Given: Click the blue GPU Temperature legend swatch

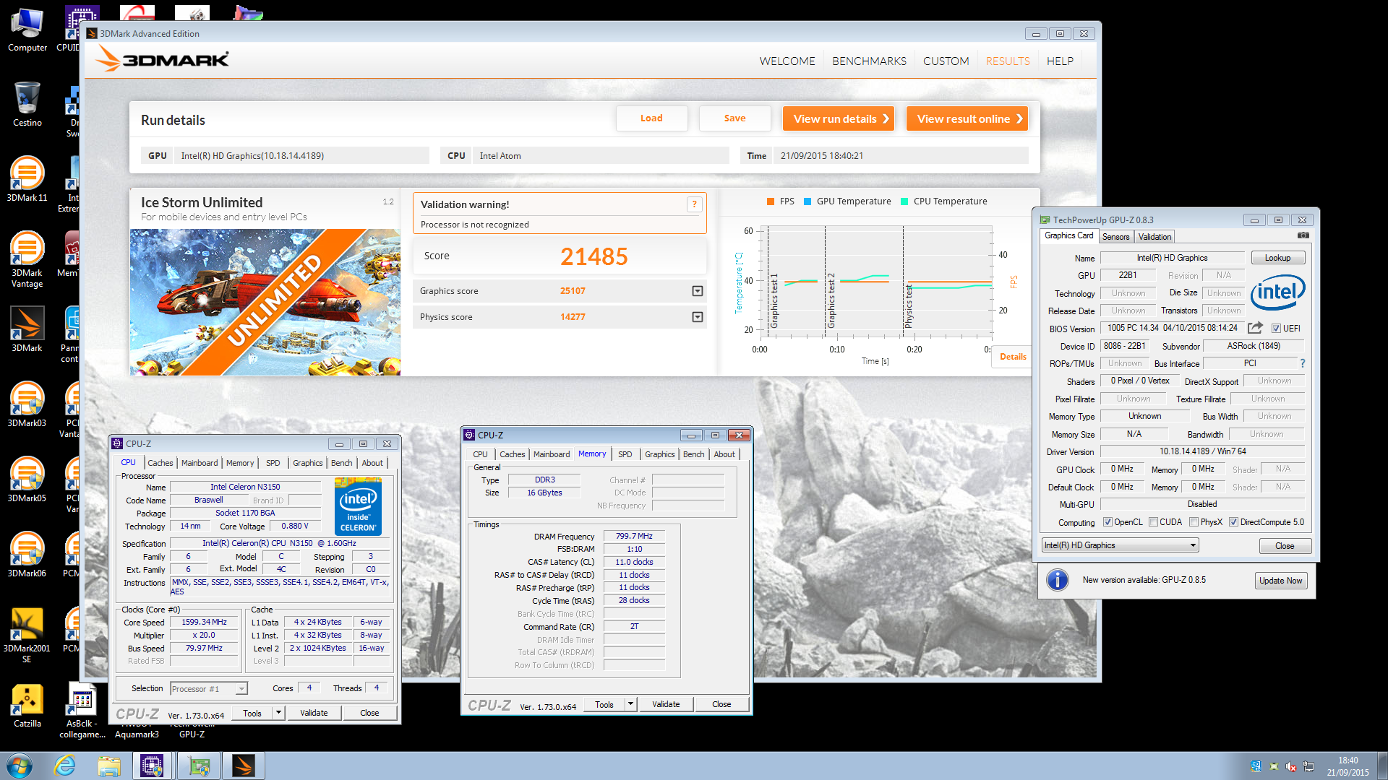Looking at the screenshot, I should point(807,201).
